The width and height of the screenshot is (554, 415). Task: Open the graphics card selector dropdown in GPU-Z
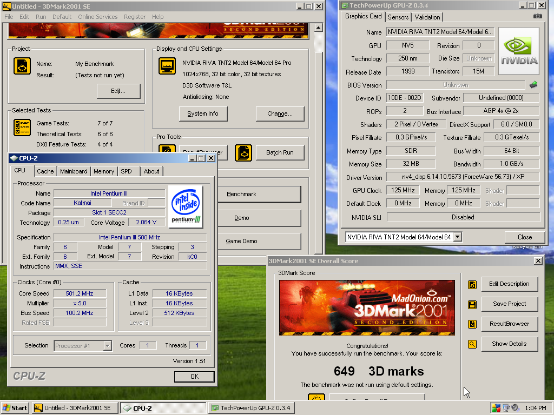pos(458,237)
